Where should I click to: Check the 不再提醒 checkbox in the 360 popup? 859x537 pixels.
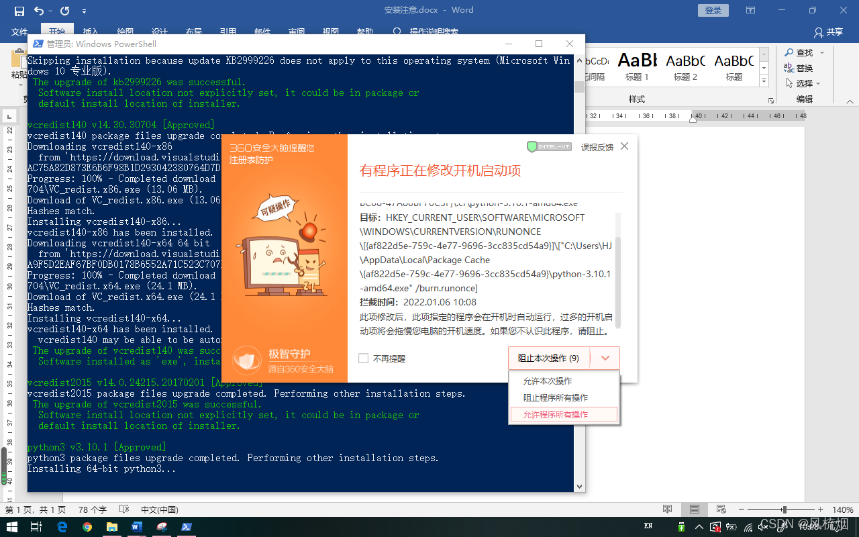point(364,358)
